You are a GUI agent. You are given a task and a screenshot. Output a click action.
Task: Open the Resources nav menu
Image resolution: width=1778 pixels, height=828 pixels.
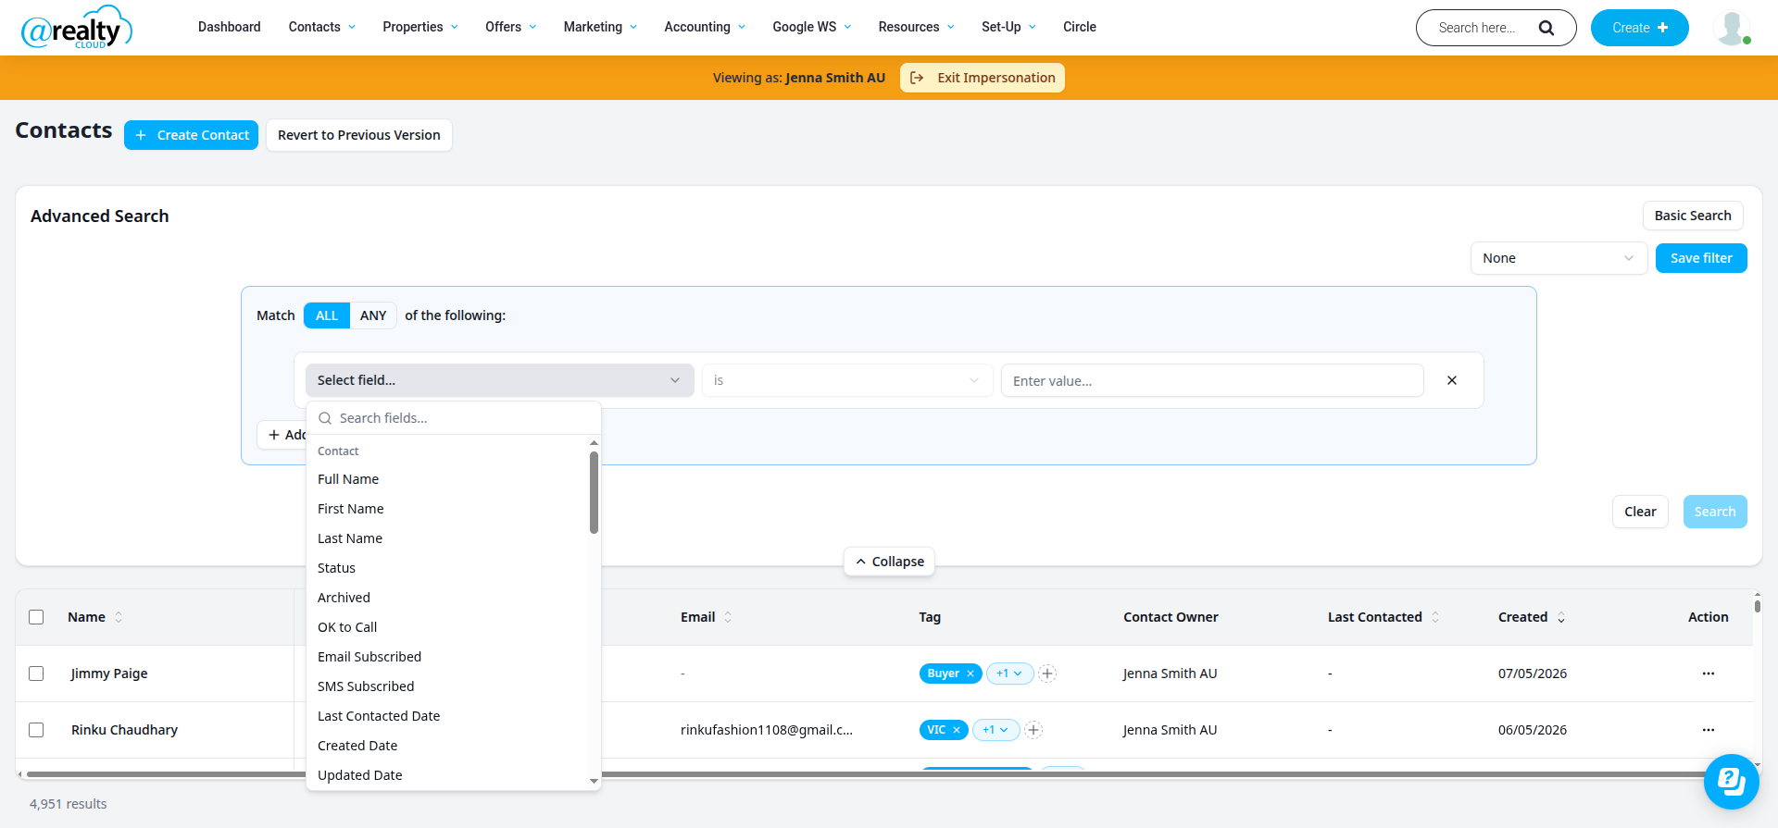click(916, 27)
